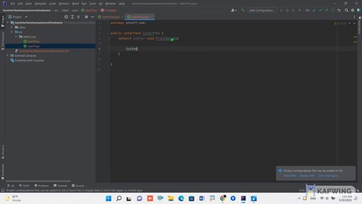362x204 pixels.
Task: Expand the .idea folder node
Action: [x=12, y=27]
